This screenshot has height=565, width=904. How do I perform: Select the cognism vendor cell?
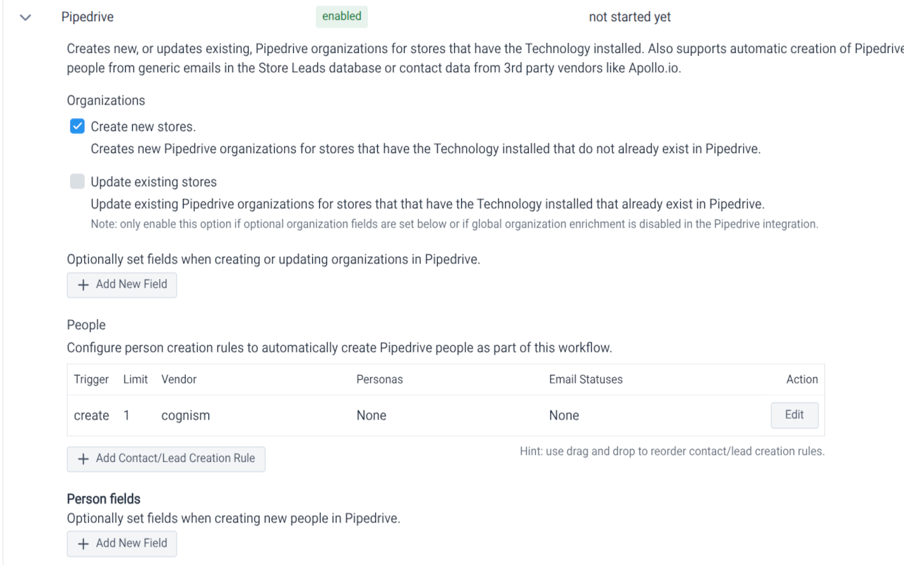185,415
